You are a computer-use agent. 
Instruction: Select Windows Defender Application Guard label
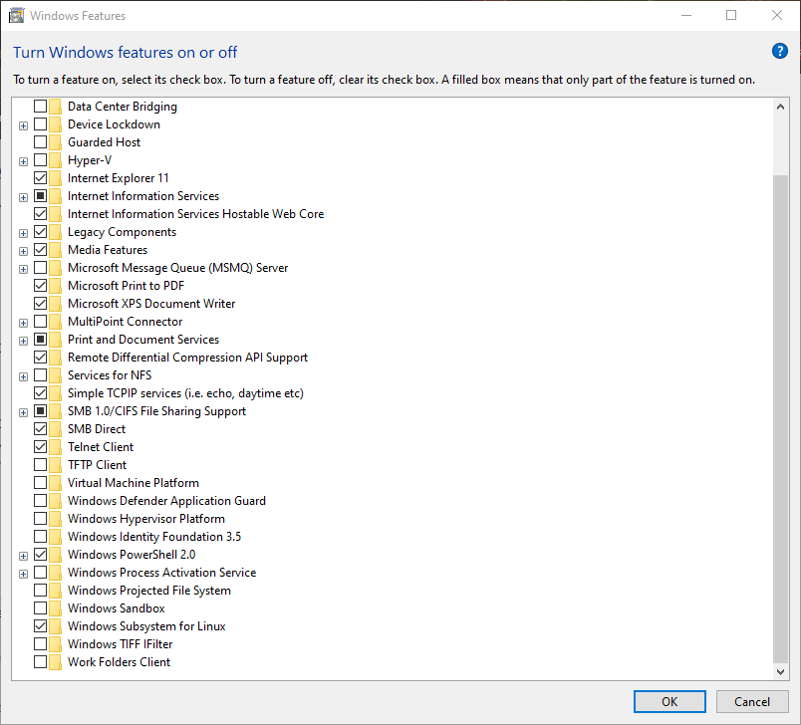[166, 501]
